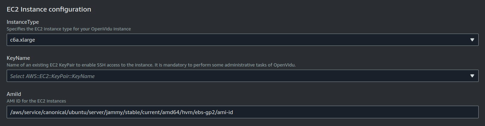Click the InstanceType field label
This screenshot has height=126, width=485.
[23, 22]
